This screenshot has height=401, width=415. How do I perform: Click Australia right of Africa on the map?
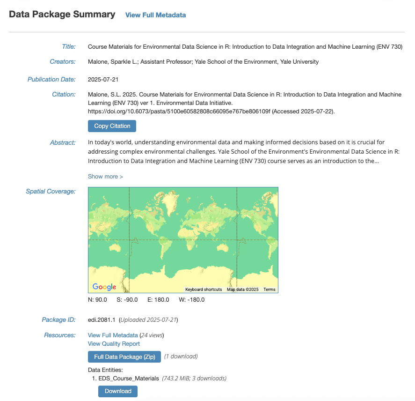pyautogui.click(x=223, y=247)
